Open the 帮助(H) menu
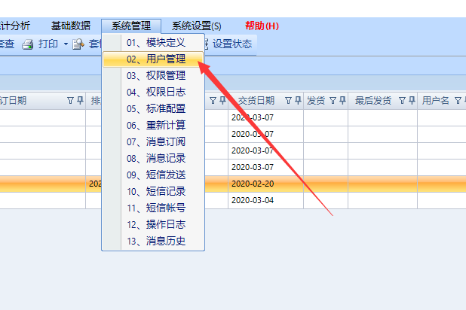Image resolution: width=466 pixels, height=310 pixels. click(262, 26)
